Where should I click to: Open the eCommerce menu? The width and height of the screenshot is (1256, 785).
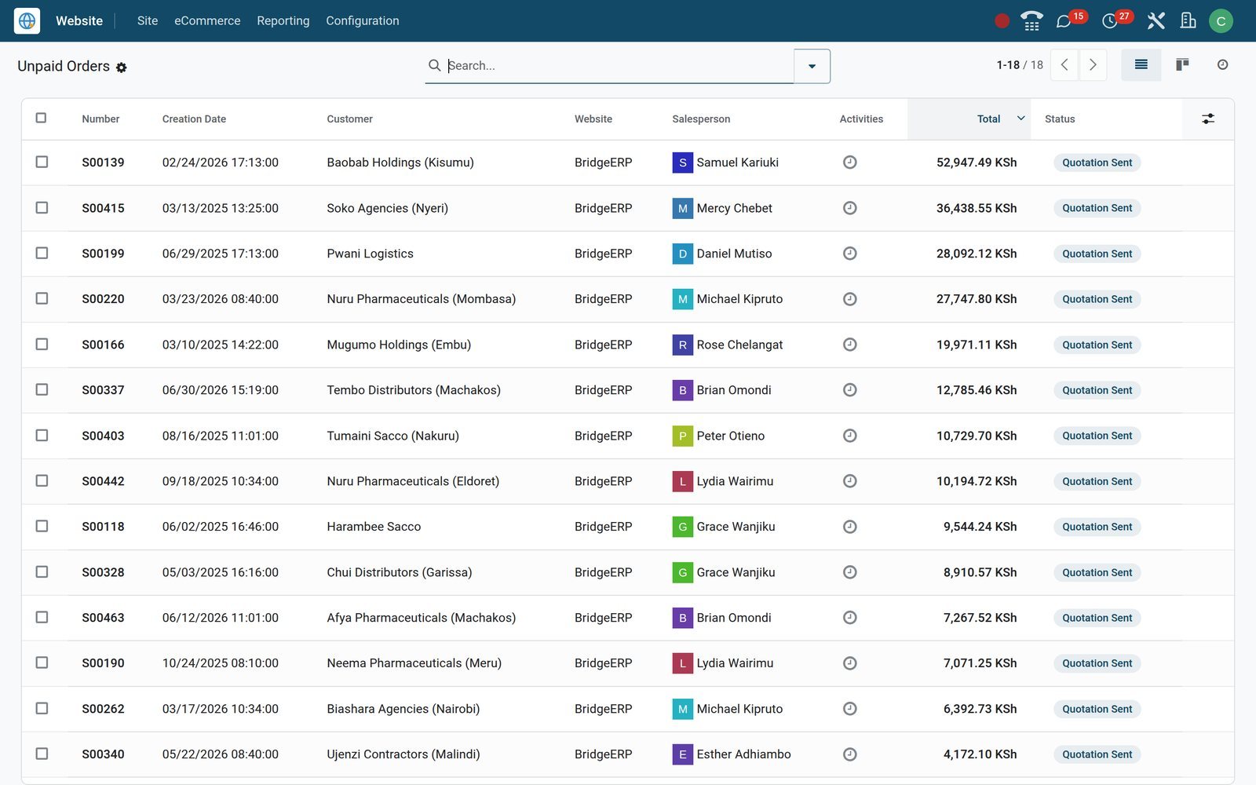(207, 21)
